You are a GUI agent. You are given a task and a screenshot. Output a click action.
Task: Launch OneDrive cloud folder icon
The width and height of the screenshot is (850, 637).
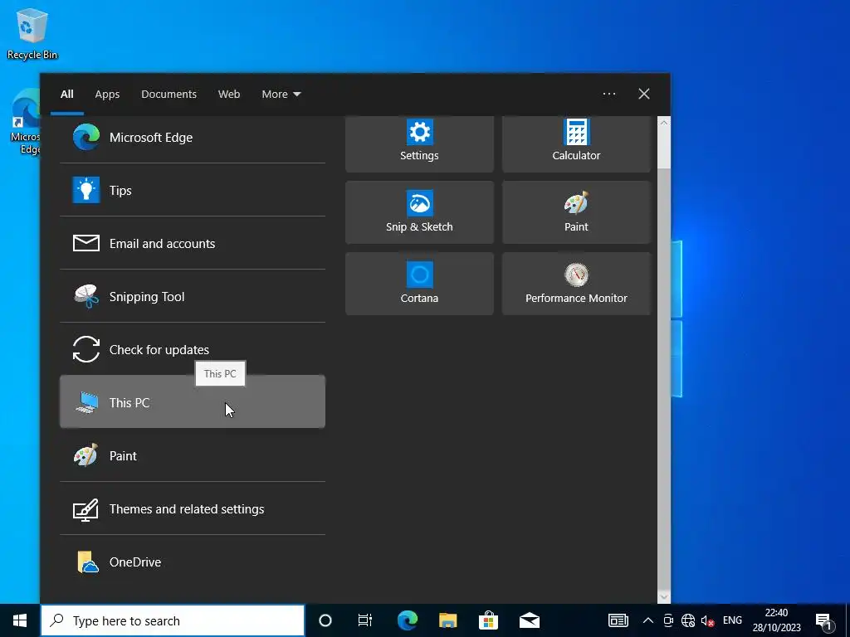point(88,562)
